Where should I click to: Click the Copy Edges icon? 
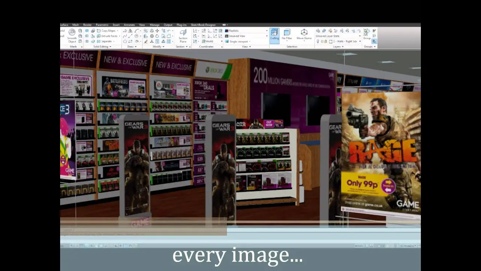(99, 31)
